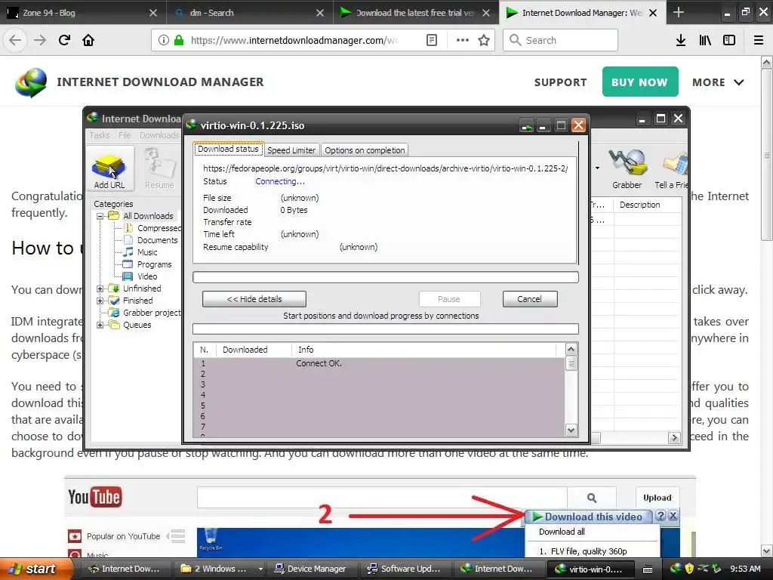The height and width of the screenshot is (580, 773).
Task: Open the Options on completion tab
Action: 365,150
